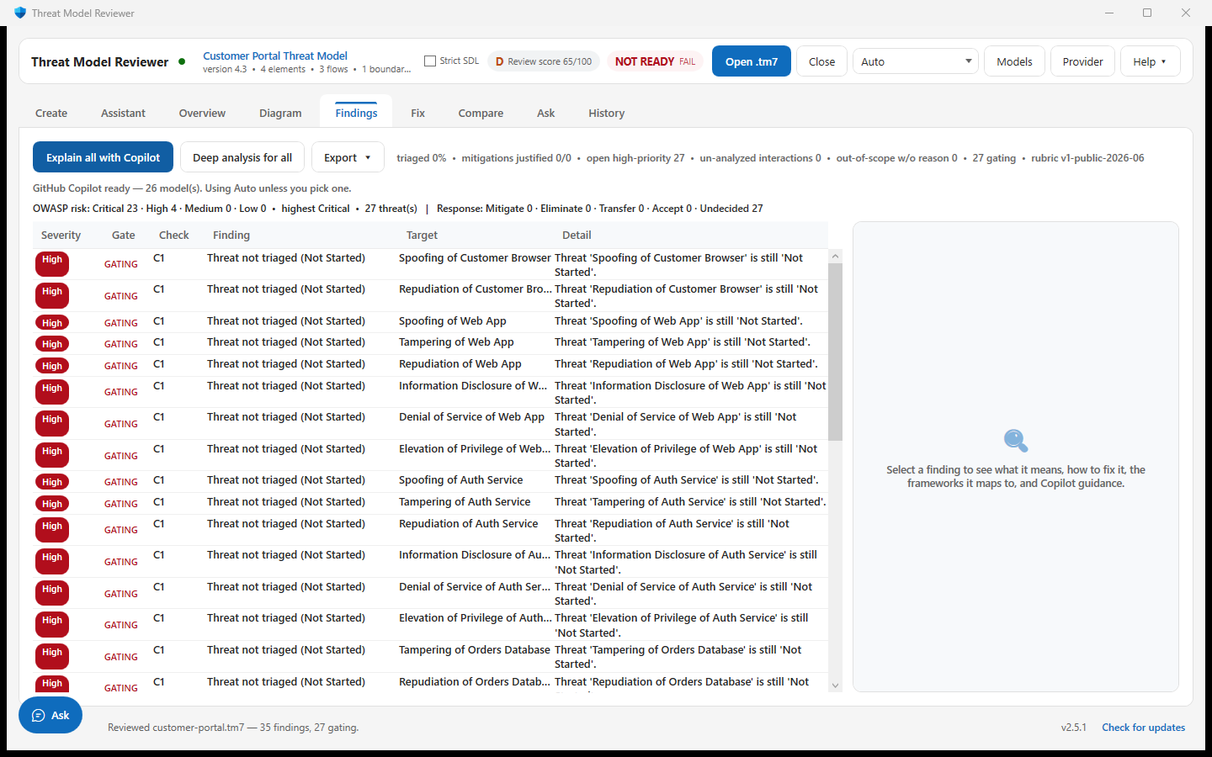Click the magnifier icon in details pane
Image resolution: width=1212 pixels, height=757 pixels.
tap(1016, 441)
